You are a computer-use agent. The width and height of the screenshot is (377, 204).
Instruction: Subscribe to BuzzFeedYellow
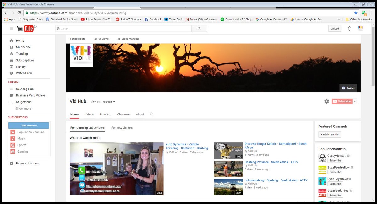coord(335,172)
